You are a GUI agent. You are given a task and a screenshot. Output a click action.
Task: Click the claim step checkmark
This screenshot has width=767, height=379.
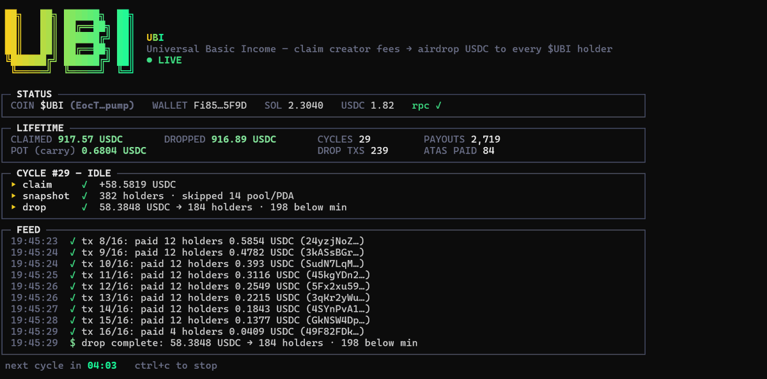(x=84, y=185)
